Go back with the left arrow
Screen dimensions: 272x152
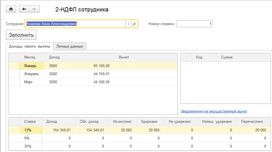[x=24, y=9]
